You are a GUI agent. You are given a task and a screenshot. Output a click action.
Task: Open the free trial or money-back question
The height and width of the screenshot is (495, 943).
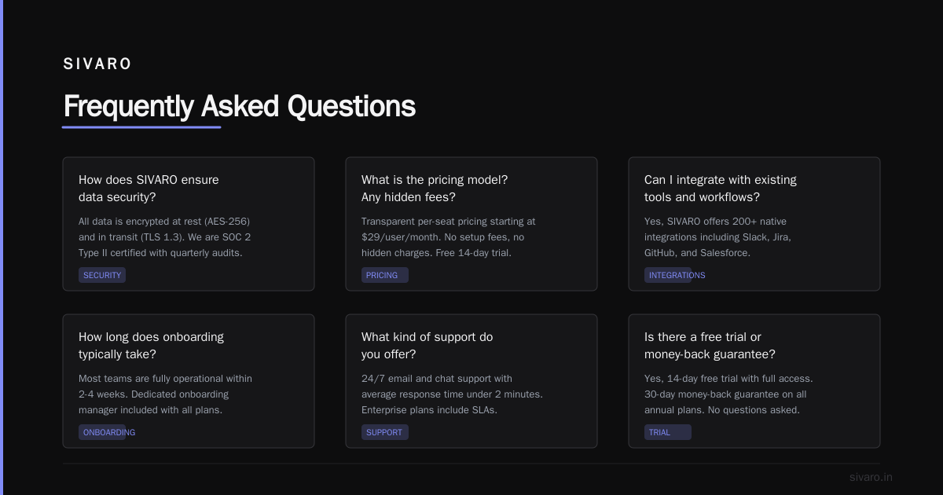(710, 346)
